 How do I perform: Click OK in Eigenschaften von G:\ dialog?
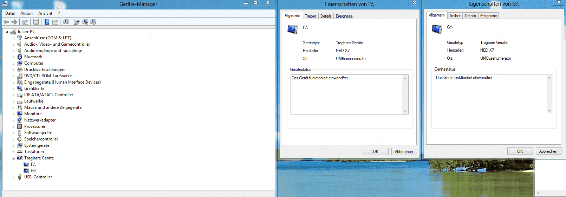click(x=520, y=151)
